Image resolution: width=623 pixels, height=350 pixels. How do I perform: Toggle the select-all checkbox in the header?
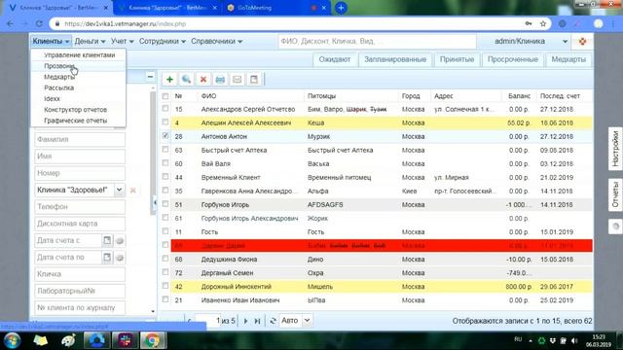click(165, 96)
